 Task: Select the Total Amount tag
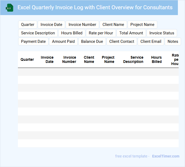(131, 33)
